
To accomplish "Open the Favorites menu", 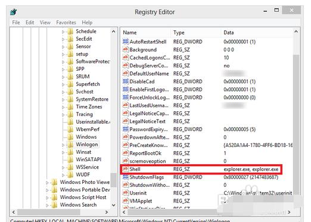I will point(66,23).
